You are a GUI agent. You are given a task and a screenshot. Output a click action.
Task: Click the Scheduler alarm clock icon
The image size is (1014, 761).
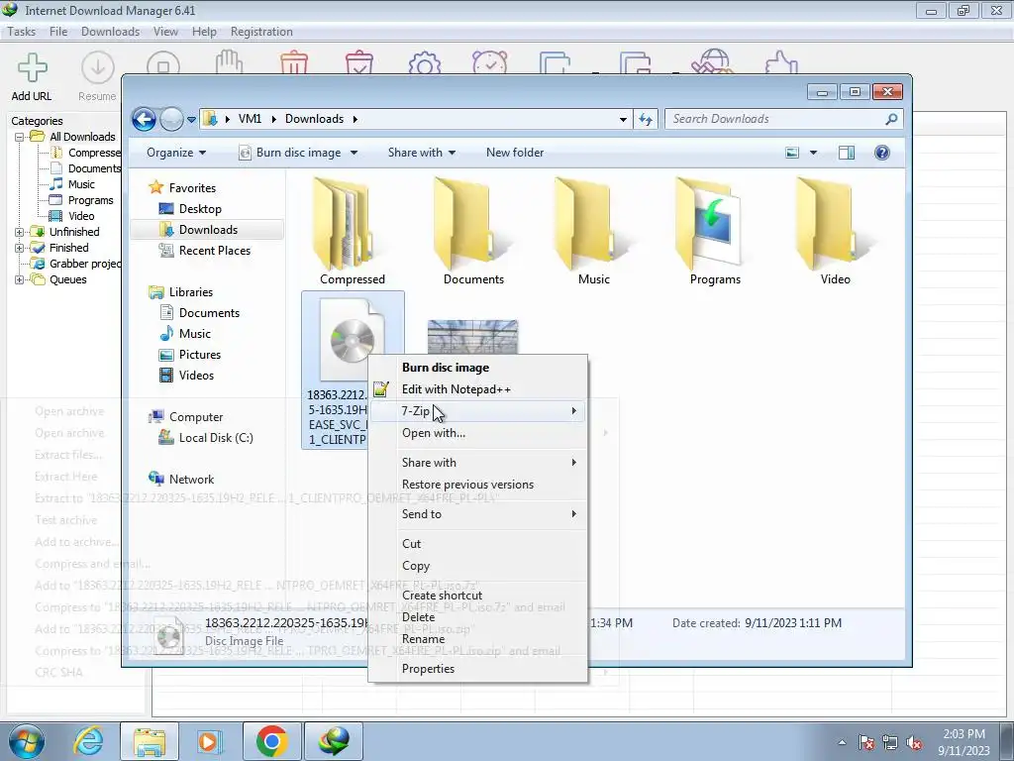(x=489, y=63)
